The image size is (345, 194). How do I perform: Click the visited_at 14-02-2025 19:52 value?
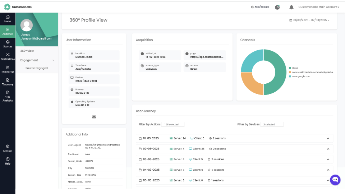(x=156, y=57)
